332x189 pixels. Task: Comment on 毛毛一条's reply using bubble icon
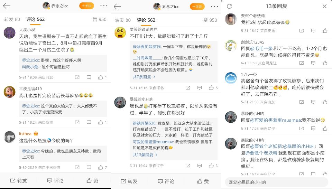[x=313, y=102]
